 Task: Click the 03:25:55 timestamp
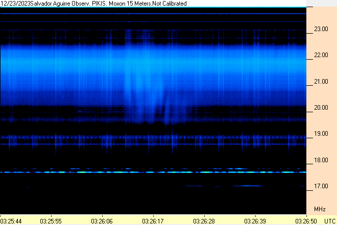click(x=51, y=221)
